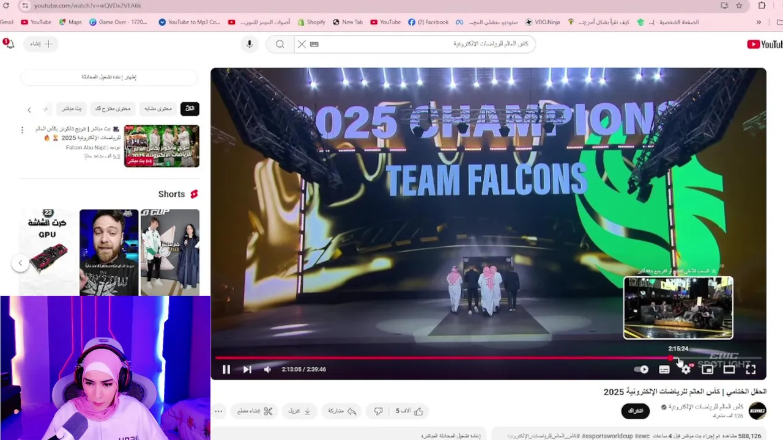783x440 pixels.
Task: Pause the video playback
Action: coord(226,369)
